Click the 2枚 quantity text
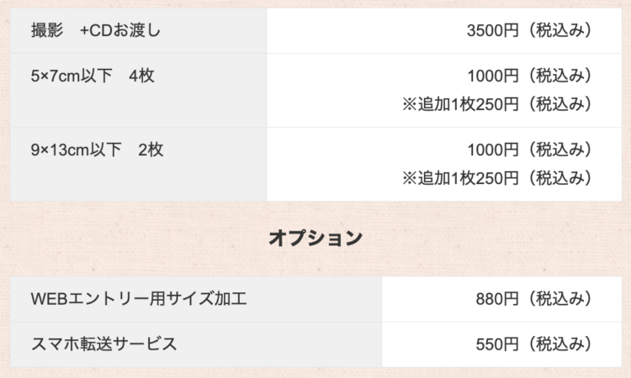This screenshot has width=631, height=378. (x=151, y=150)
